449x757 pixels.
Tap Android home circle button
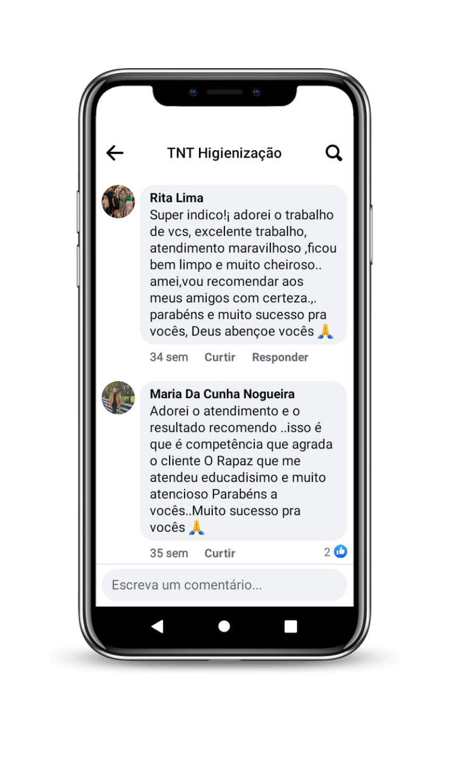224,626
